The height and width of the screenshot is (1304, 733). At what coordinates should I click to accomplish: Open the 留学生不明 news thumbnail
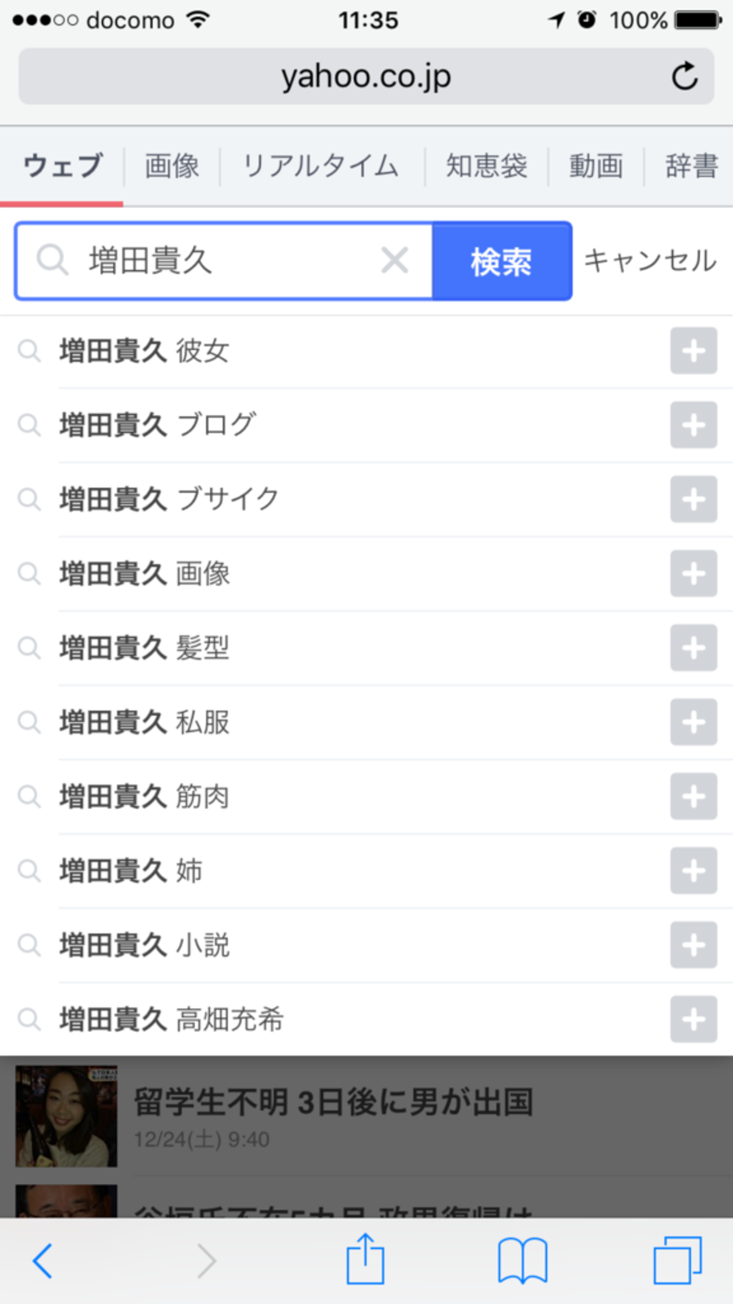click(66, 1116)
